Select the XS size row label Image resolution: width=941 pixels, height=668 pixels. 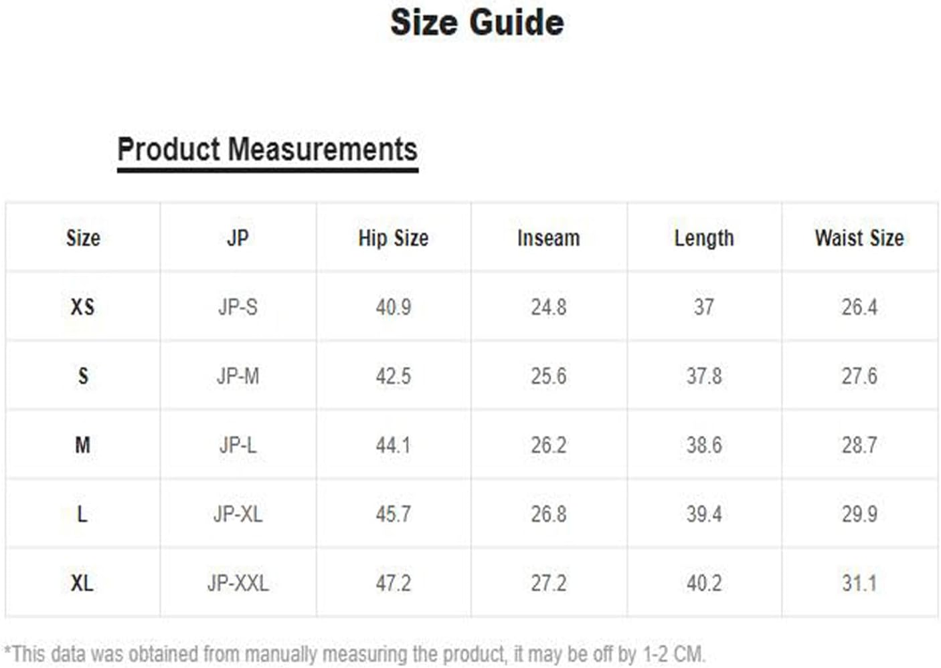pyautogui.click(x=83, y=307)
